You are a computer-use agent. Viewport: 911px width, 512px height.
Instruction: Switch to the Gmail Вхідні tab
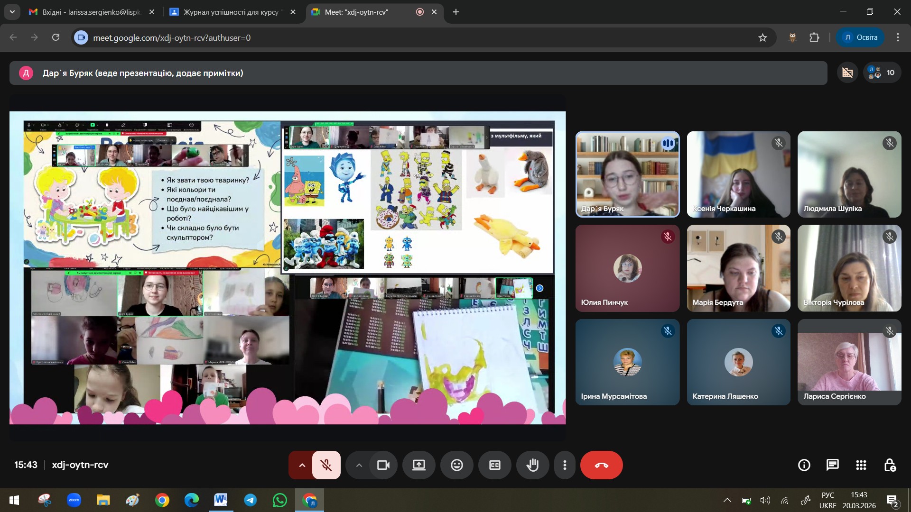click(91, 12)
